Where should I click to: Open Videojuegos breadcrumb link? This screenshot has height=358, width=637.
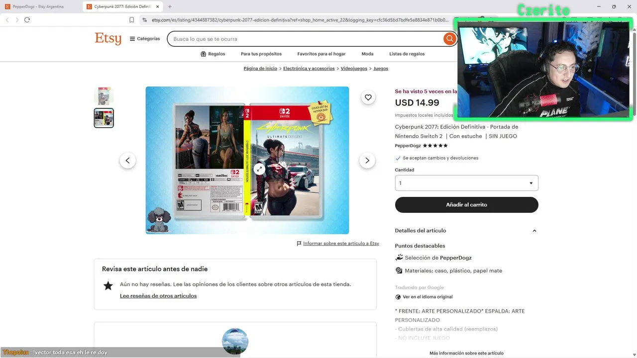[354, 69]
